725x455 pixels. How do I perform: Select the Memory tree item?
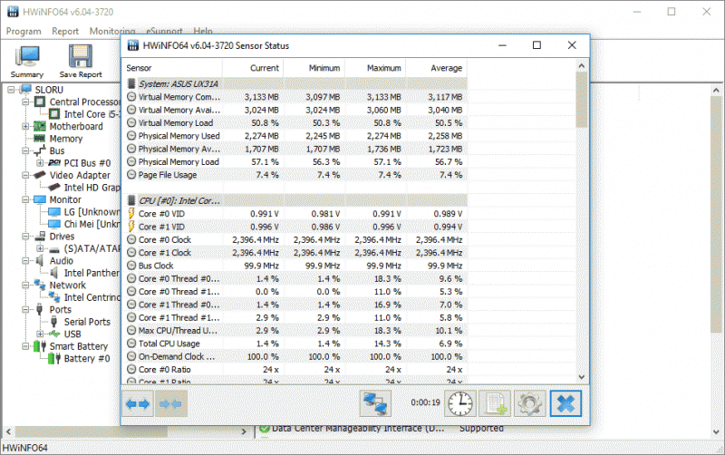66,139
